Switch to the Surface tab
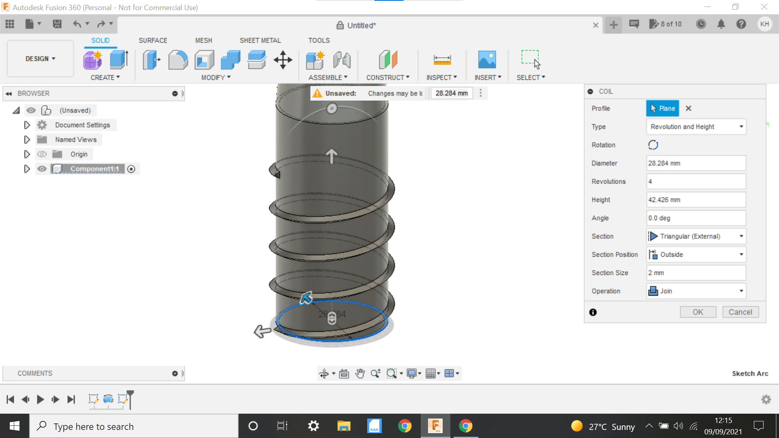Viewport: 779px width, 438px height. [x=153, y=41]
